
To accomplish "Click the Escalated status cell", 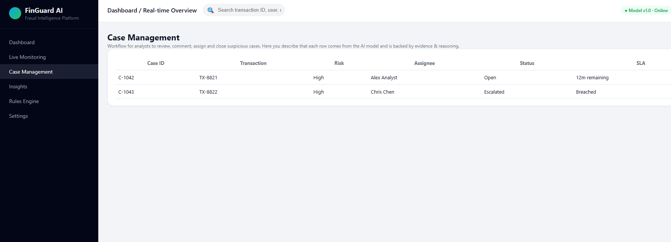I will click(x=494, y=92).
